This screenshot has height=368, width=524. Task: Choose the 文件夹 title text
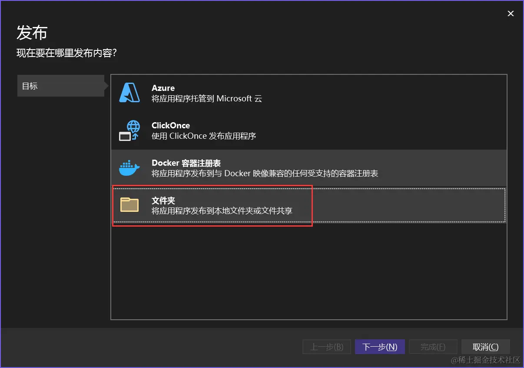pos(163,201)
